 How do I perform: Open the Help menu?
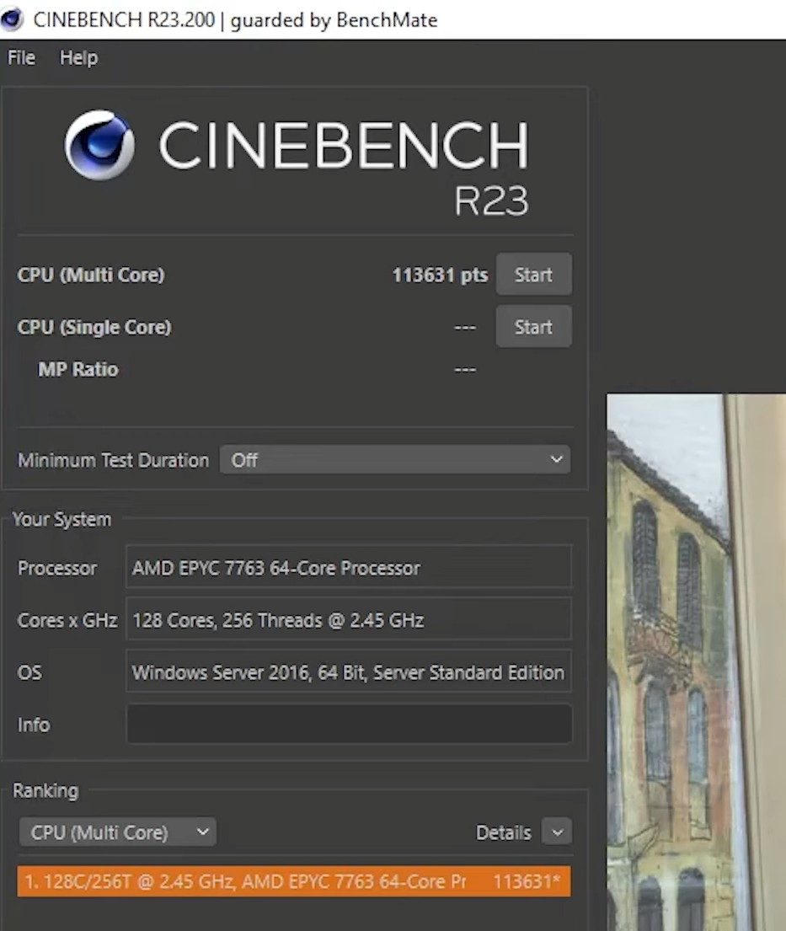click(x=78, y=57)
